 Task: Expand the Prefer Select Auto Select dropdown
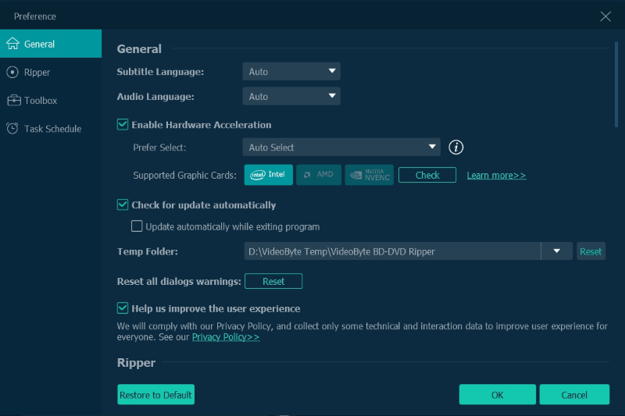click(x=341, y=148)
